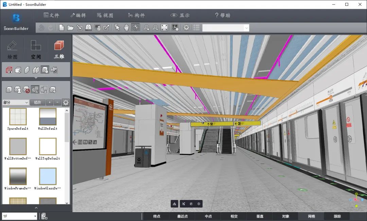Click the 修改 modify button
Viewport: 367px width, 221px height.
pos(37,102)
